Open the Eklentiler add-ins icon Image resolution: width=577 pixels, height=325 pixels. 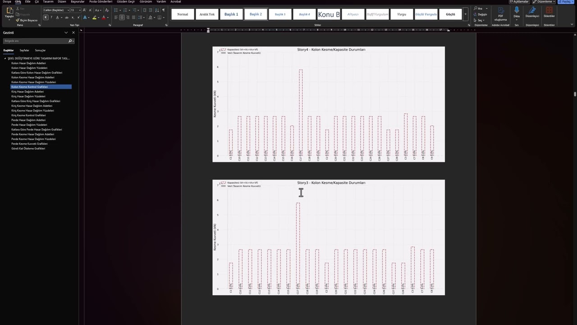549,13
